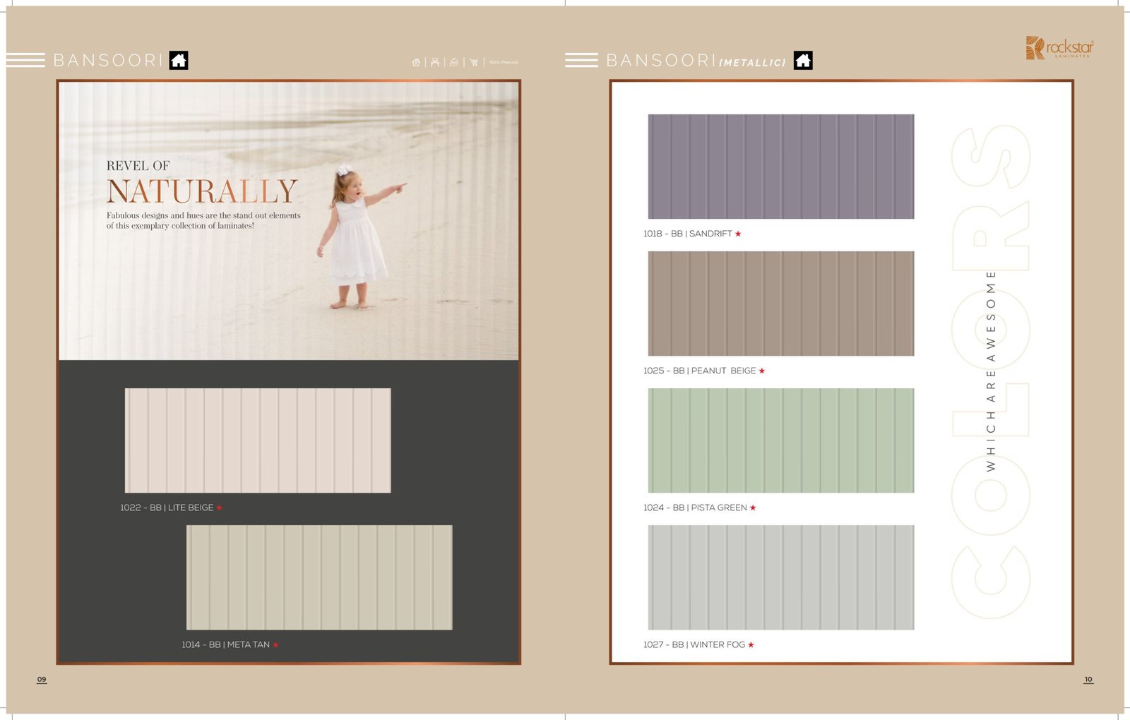Click the three-line menu icon on the left page

tap(25, 61)
